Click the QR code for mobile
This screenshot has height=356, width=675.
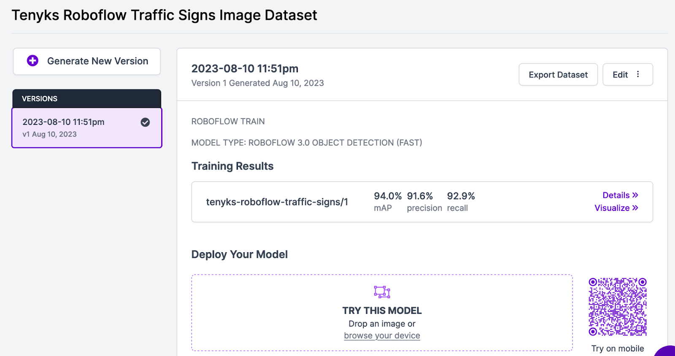tap(618, 307)
